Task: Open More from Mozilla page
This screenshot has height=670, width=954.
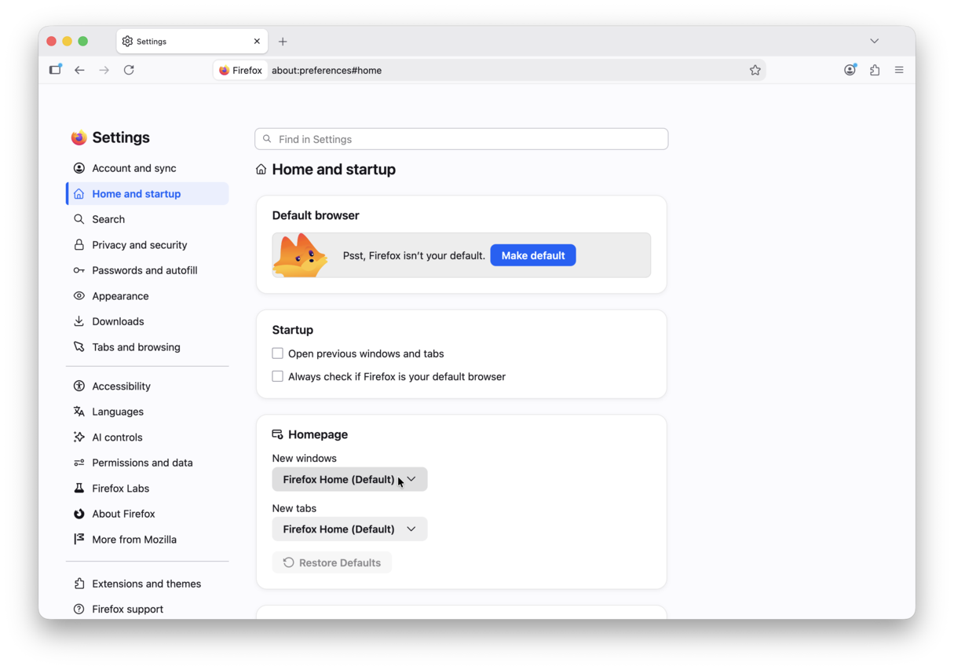Action: [x=148, y=540]
